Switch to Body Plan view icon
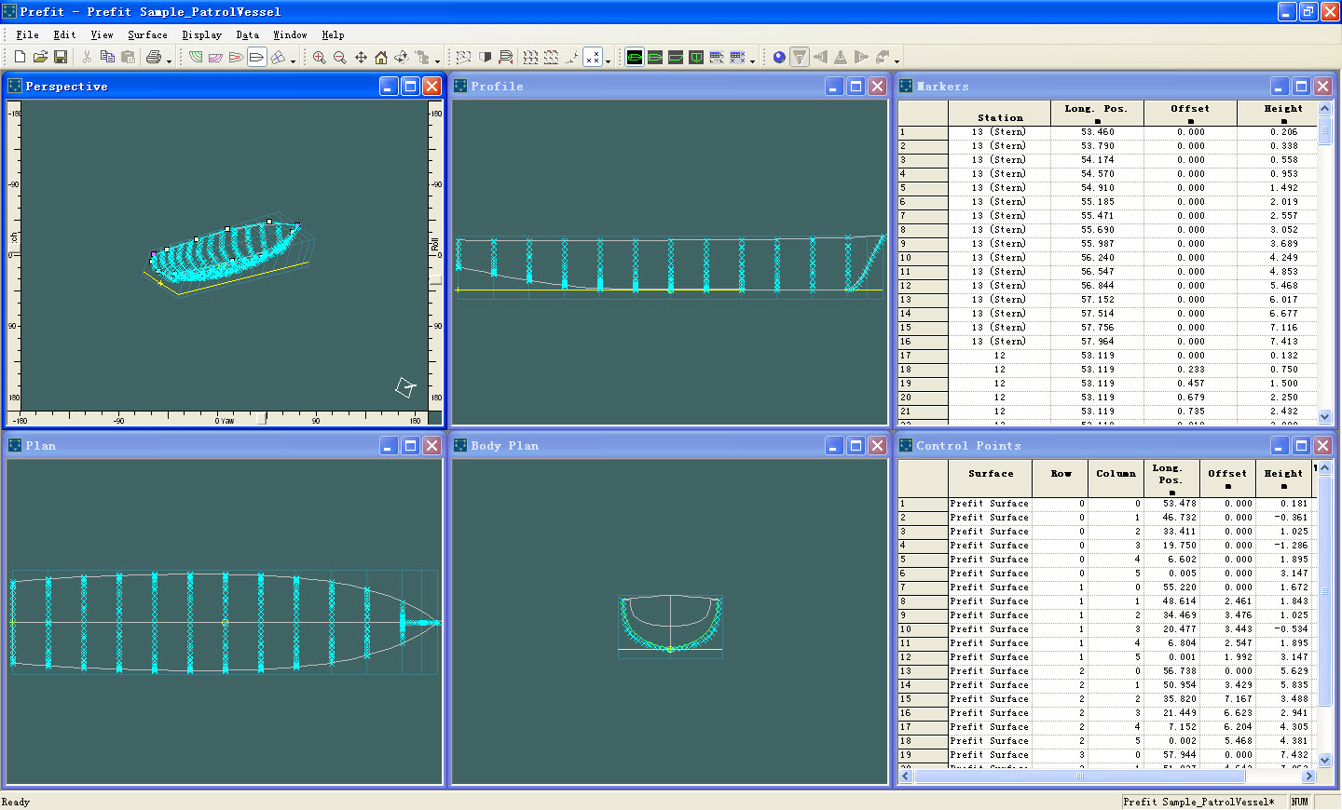The height and width of the screenshot is (810, 1342). click(x=196, y=57)
